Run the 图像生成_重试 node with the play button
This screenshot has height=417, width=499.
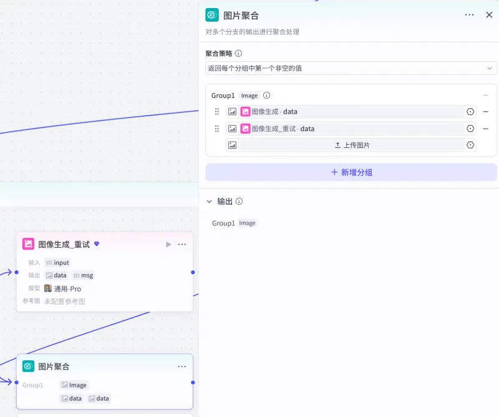coord(168,244)
